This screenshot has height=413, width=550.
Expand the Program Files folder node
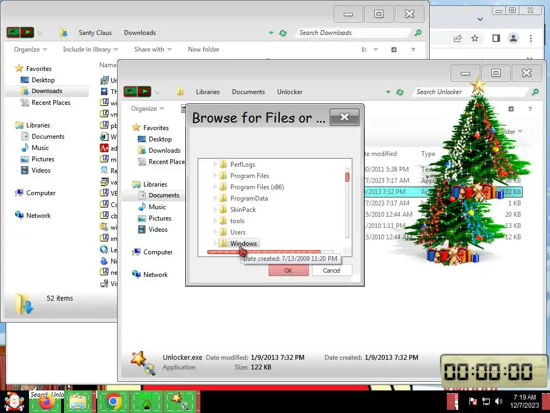215,176
